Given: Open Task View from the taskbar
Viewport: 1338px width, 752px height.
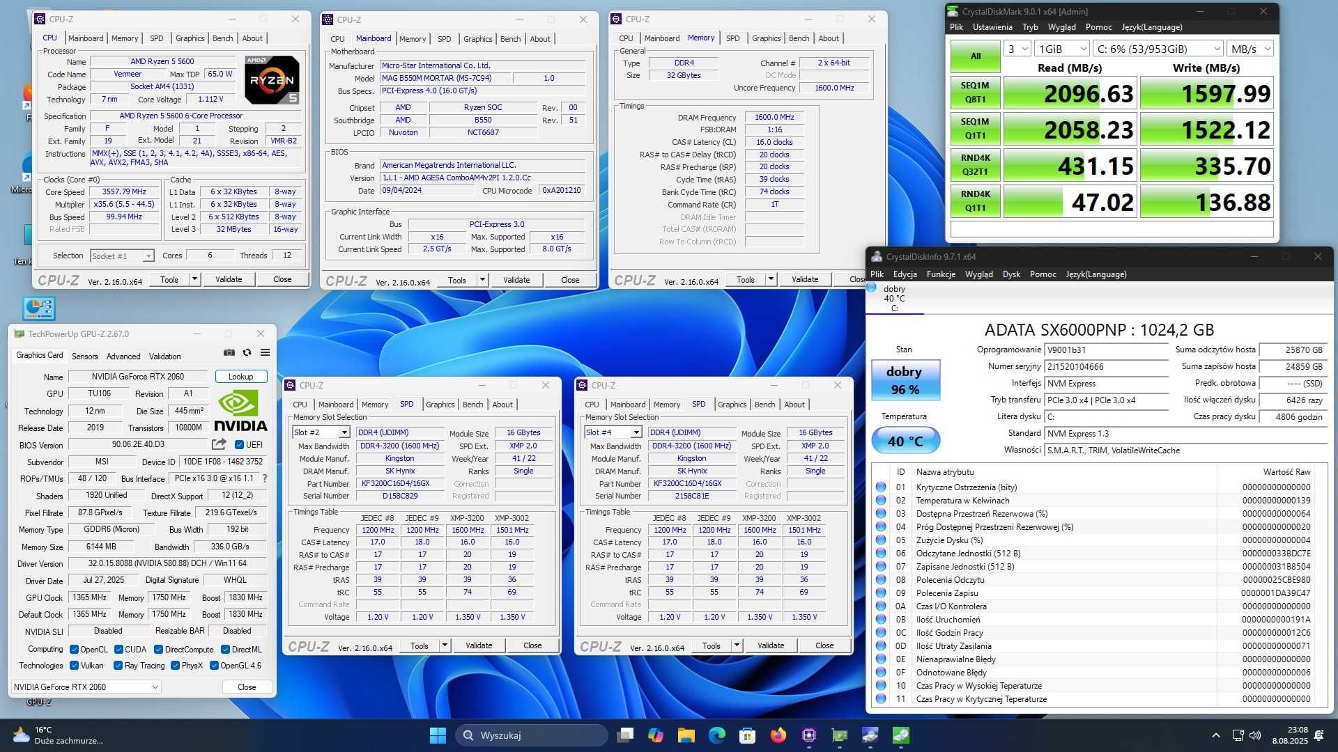Looking at the screenshot, I should click(x=625, y=735).
